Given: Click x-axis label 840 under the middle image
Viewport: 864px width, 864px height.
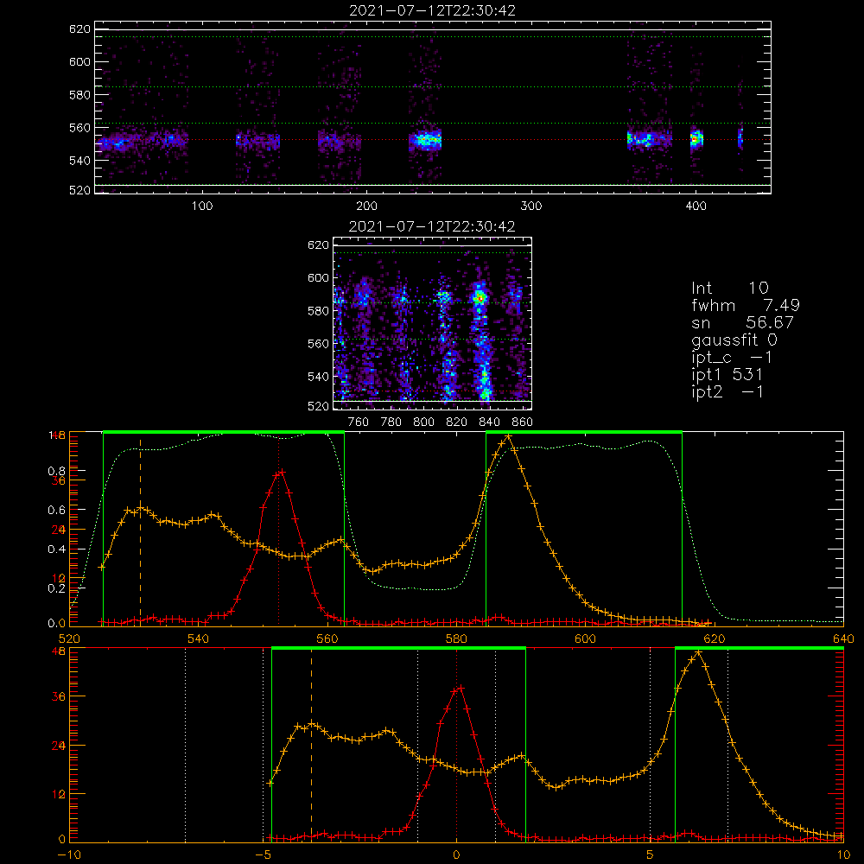Looking at the screenshot, I should point(489,422).
